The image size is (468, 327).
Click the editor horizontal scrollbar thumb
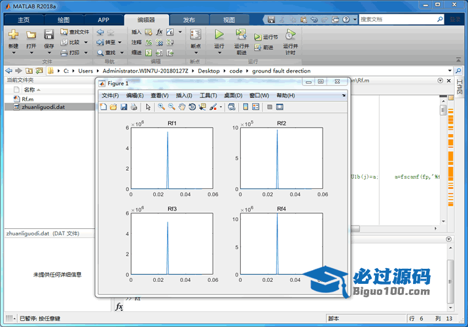(355, 229)
